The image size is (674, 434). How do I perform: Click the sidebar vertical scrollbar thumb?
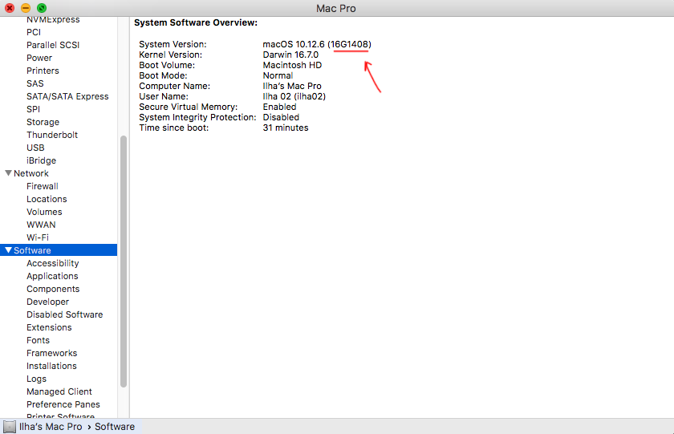click(x=124, y=262)
